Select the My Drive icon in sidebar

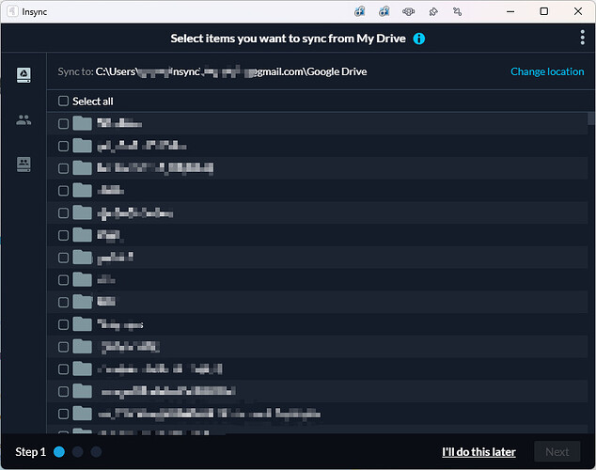click(x=24, y=75)
